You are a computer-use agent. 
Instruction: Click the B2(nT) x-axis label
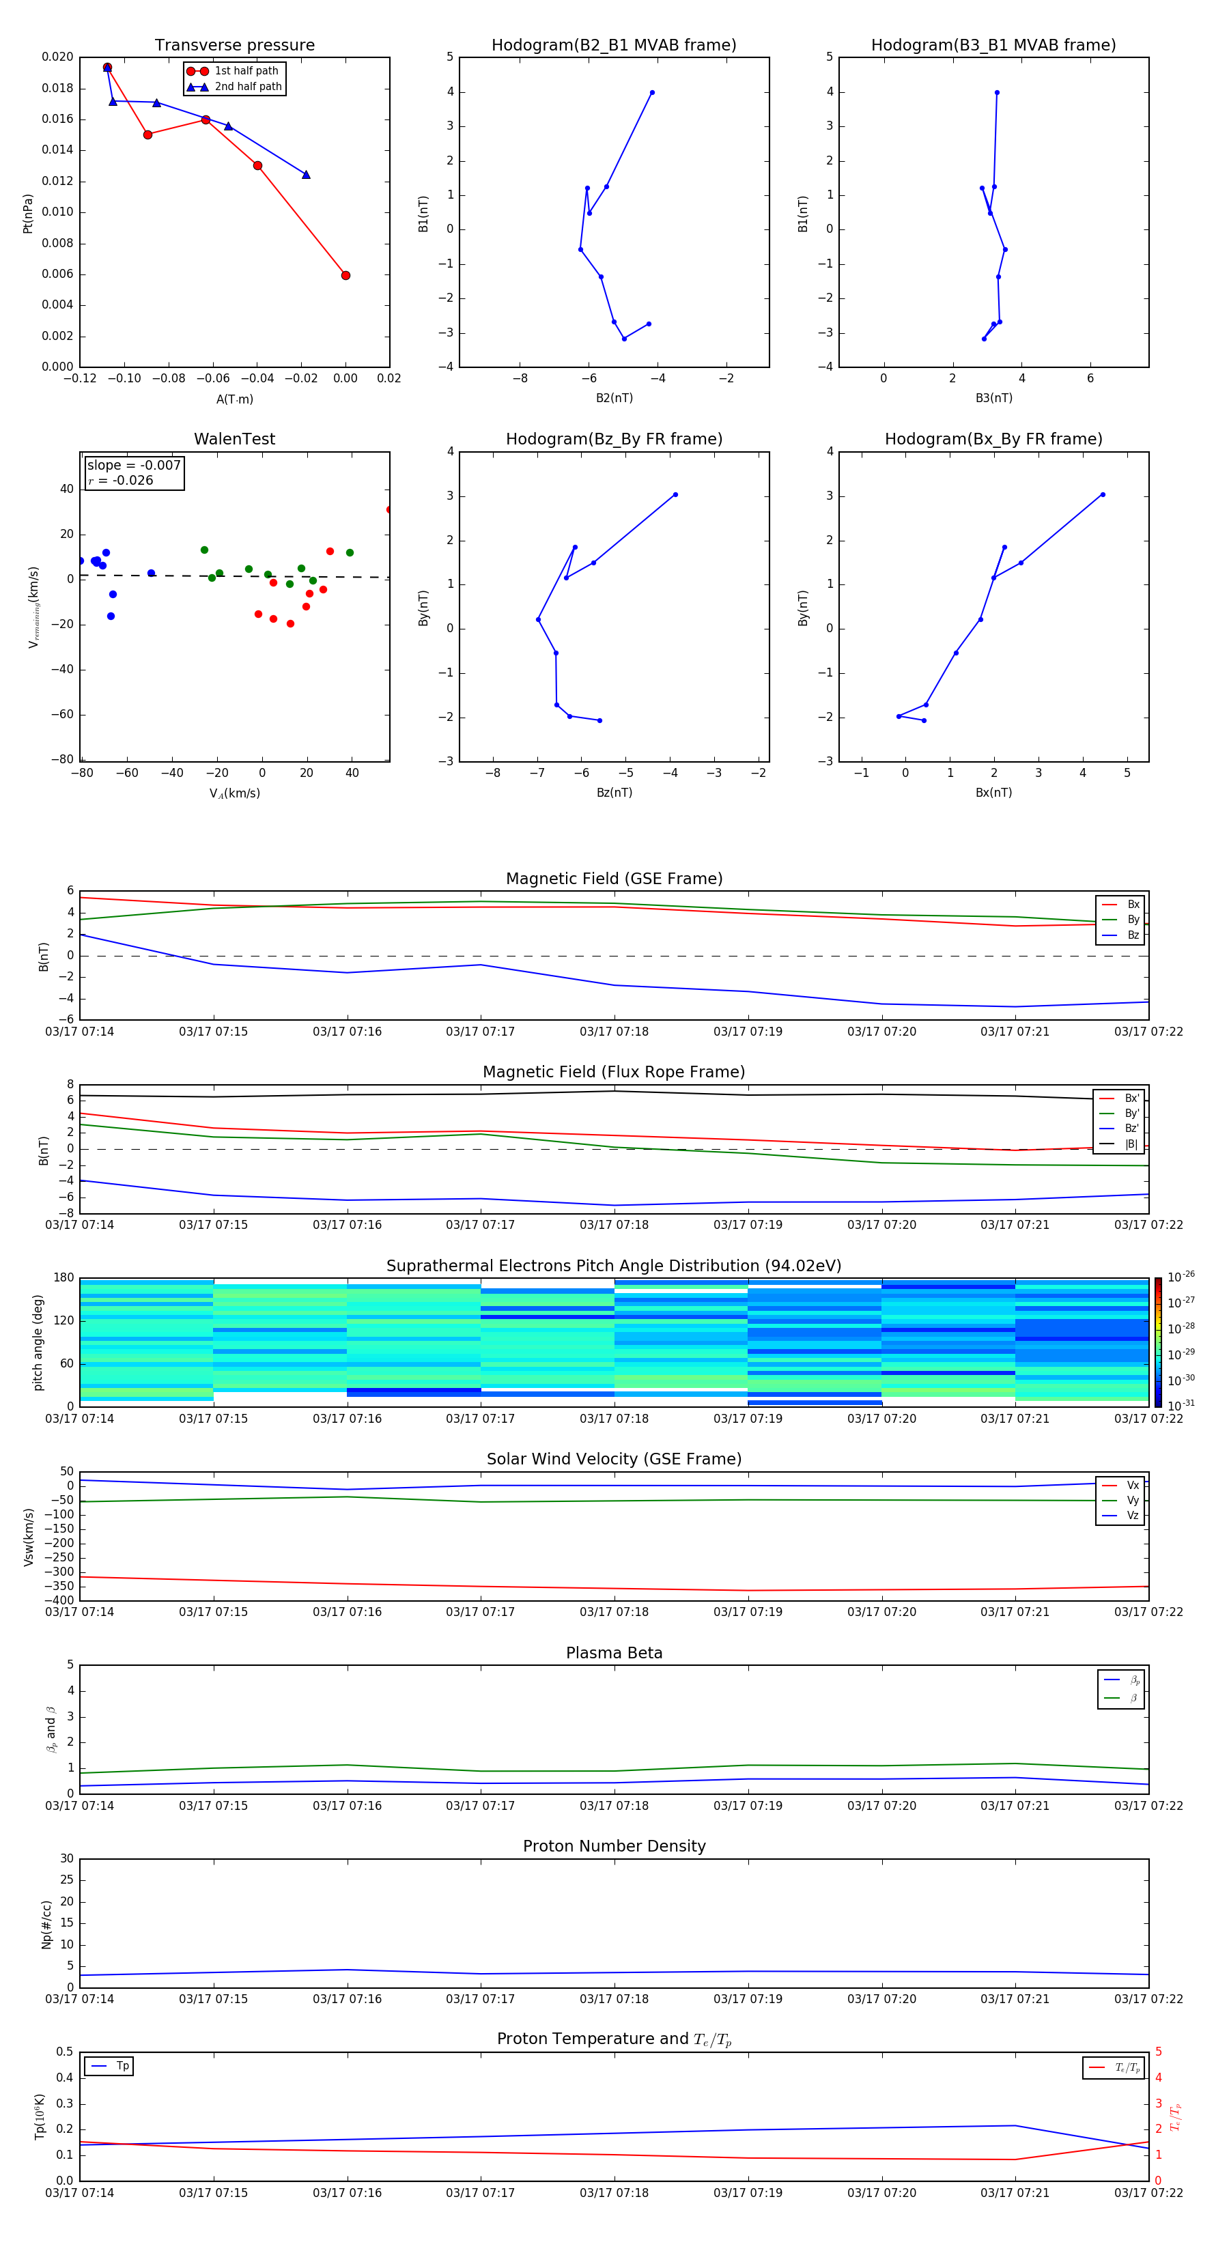(614, 398)
